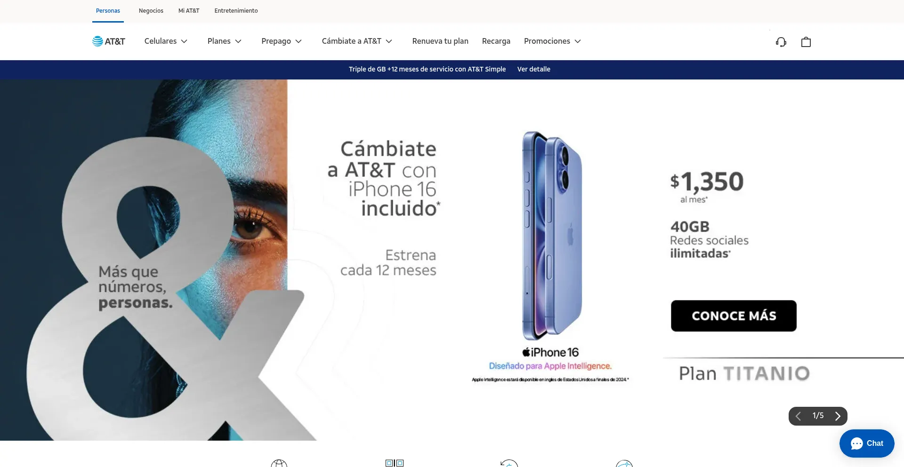Go to next carousel slide arrow
Screen dimensions: 904x467
pyautogui.click(x=838, y=416)
